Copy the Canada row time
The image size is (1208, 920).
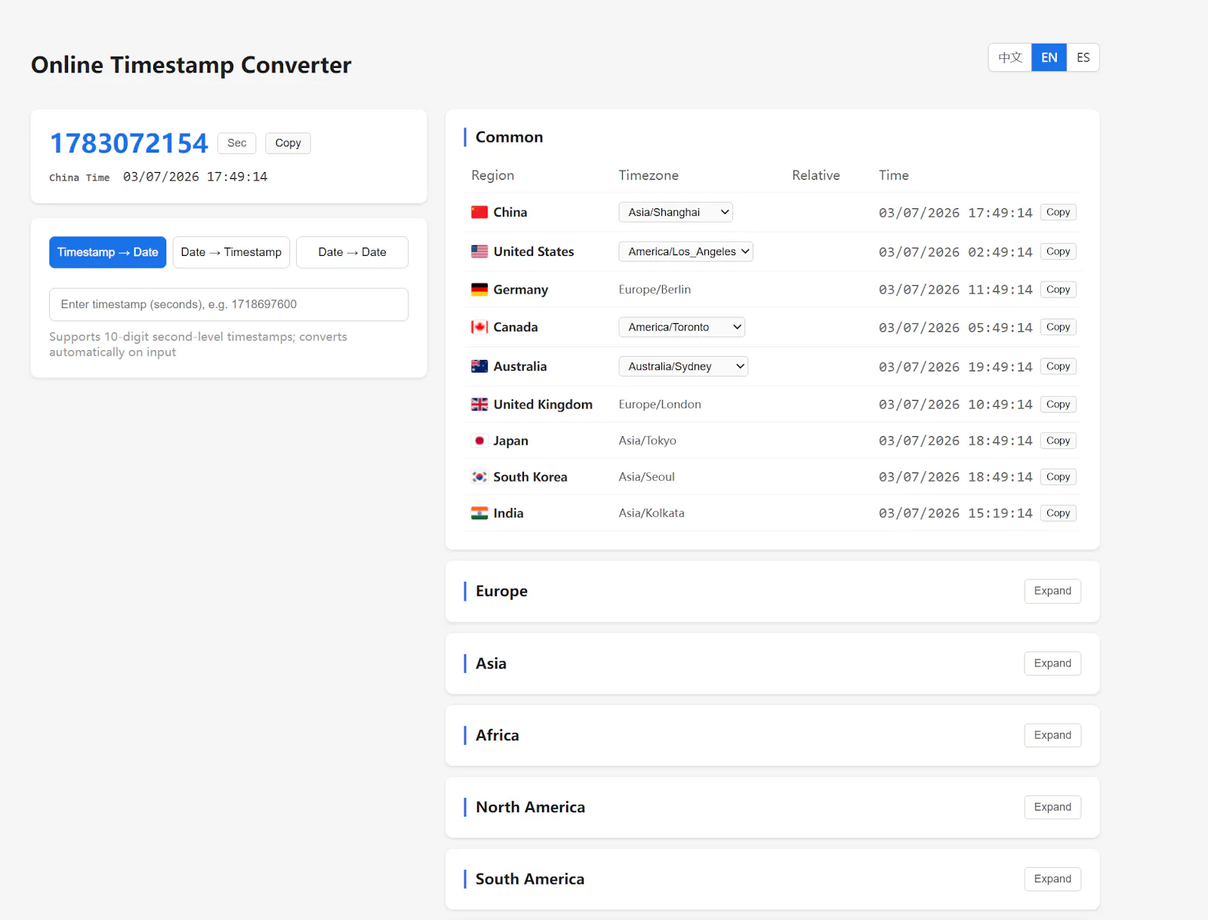tap(1058, 327)
